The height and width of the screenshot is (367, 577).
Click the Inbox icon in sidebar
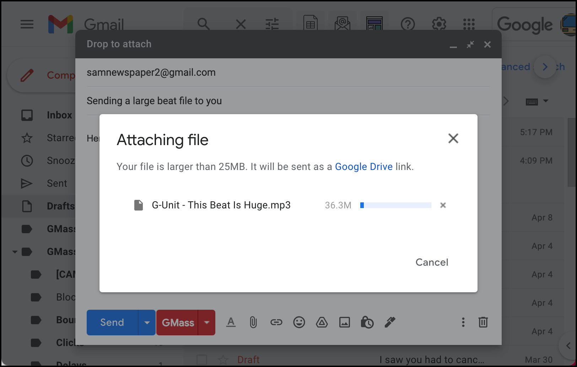point(27,115)
